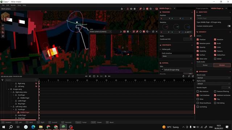Stop the animation playback
The height and width of the screenshot is (130, 232).
(94, 76)
